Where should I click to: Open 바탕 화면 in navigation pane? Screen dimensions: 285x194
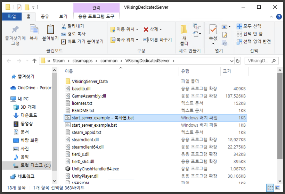pyautogui.click(x=26, y=140)
